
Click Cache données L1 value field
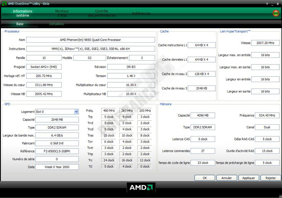click(201, 60)
